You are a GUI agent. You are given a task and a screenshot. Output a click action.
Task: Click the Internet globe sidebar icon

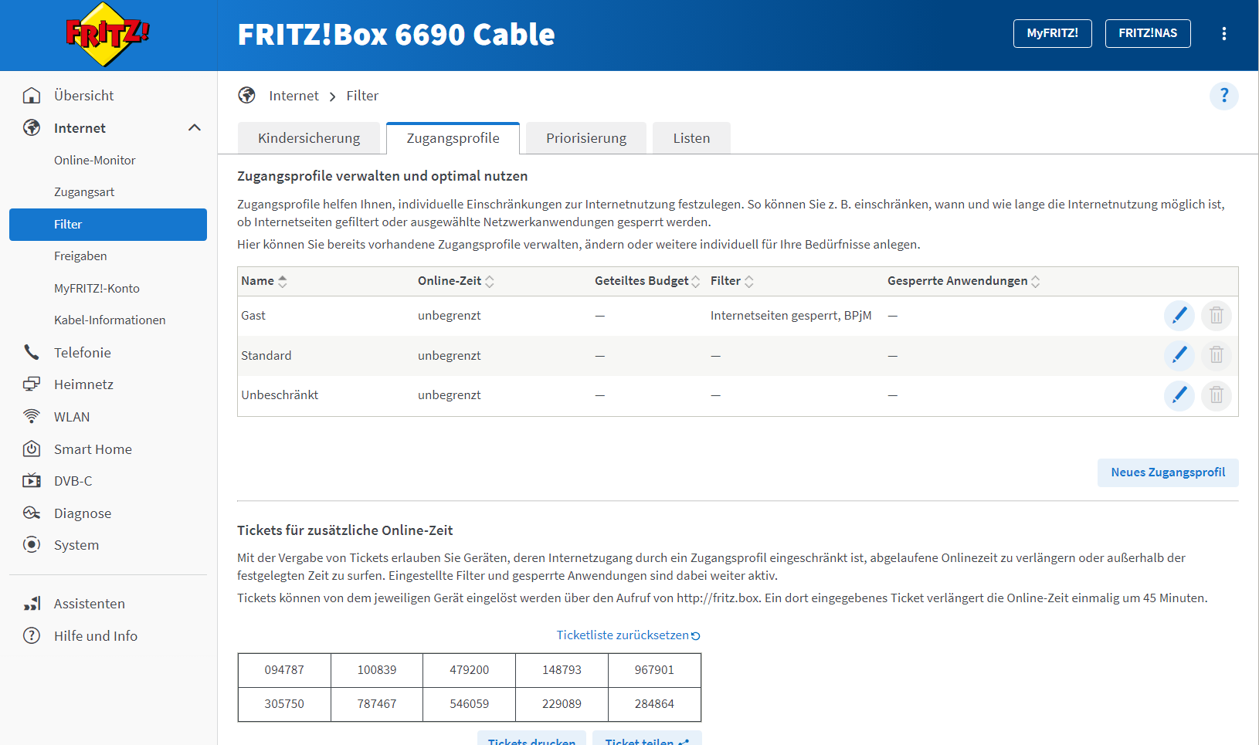pyautogui.click(x=32, y=127)
